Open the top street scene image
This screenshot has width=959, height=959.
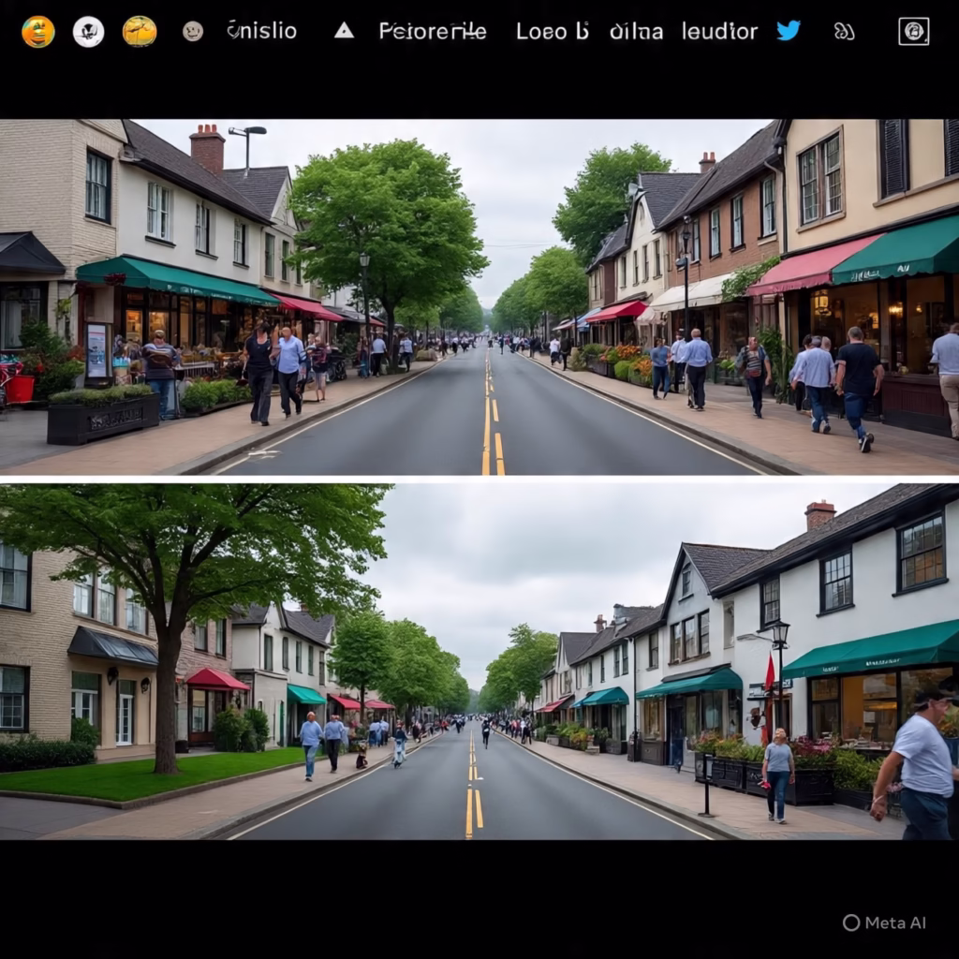(479, 297)
